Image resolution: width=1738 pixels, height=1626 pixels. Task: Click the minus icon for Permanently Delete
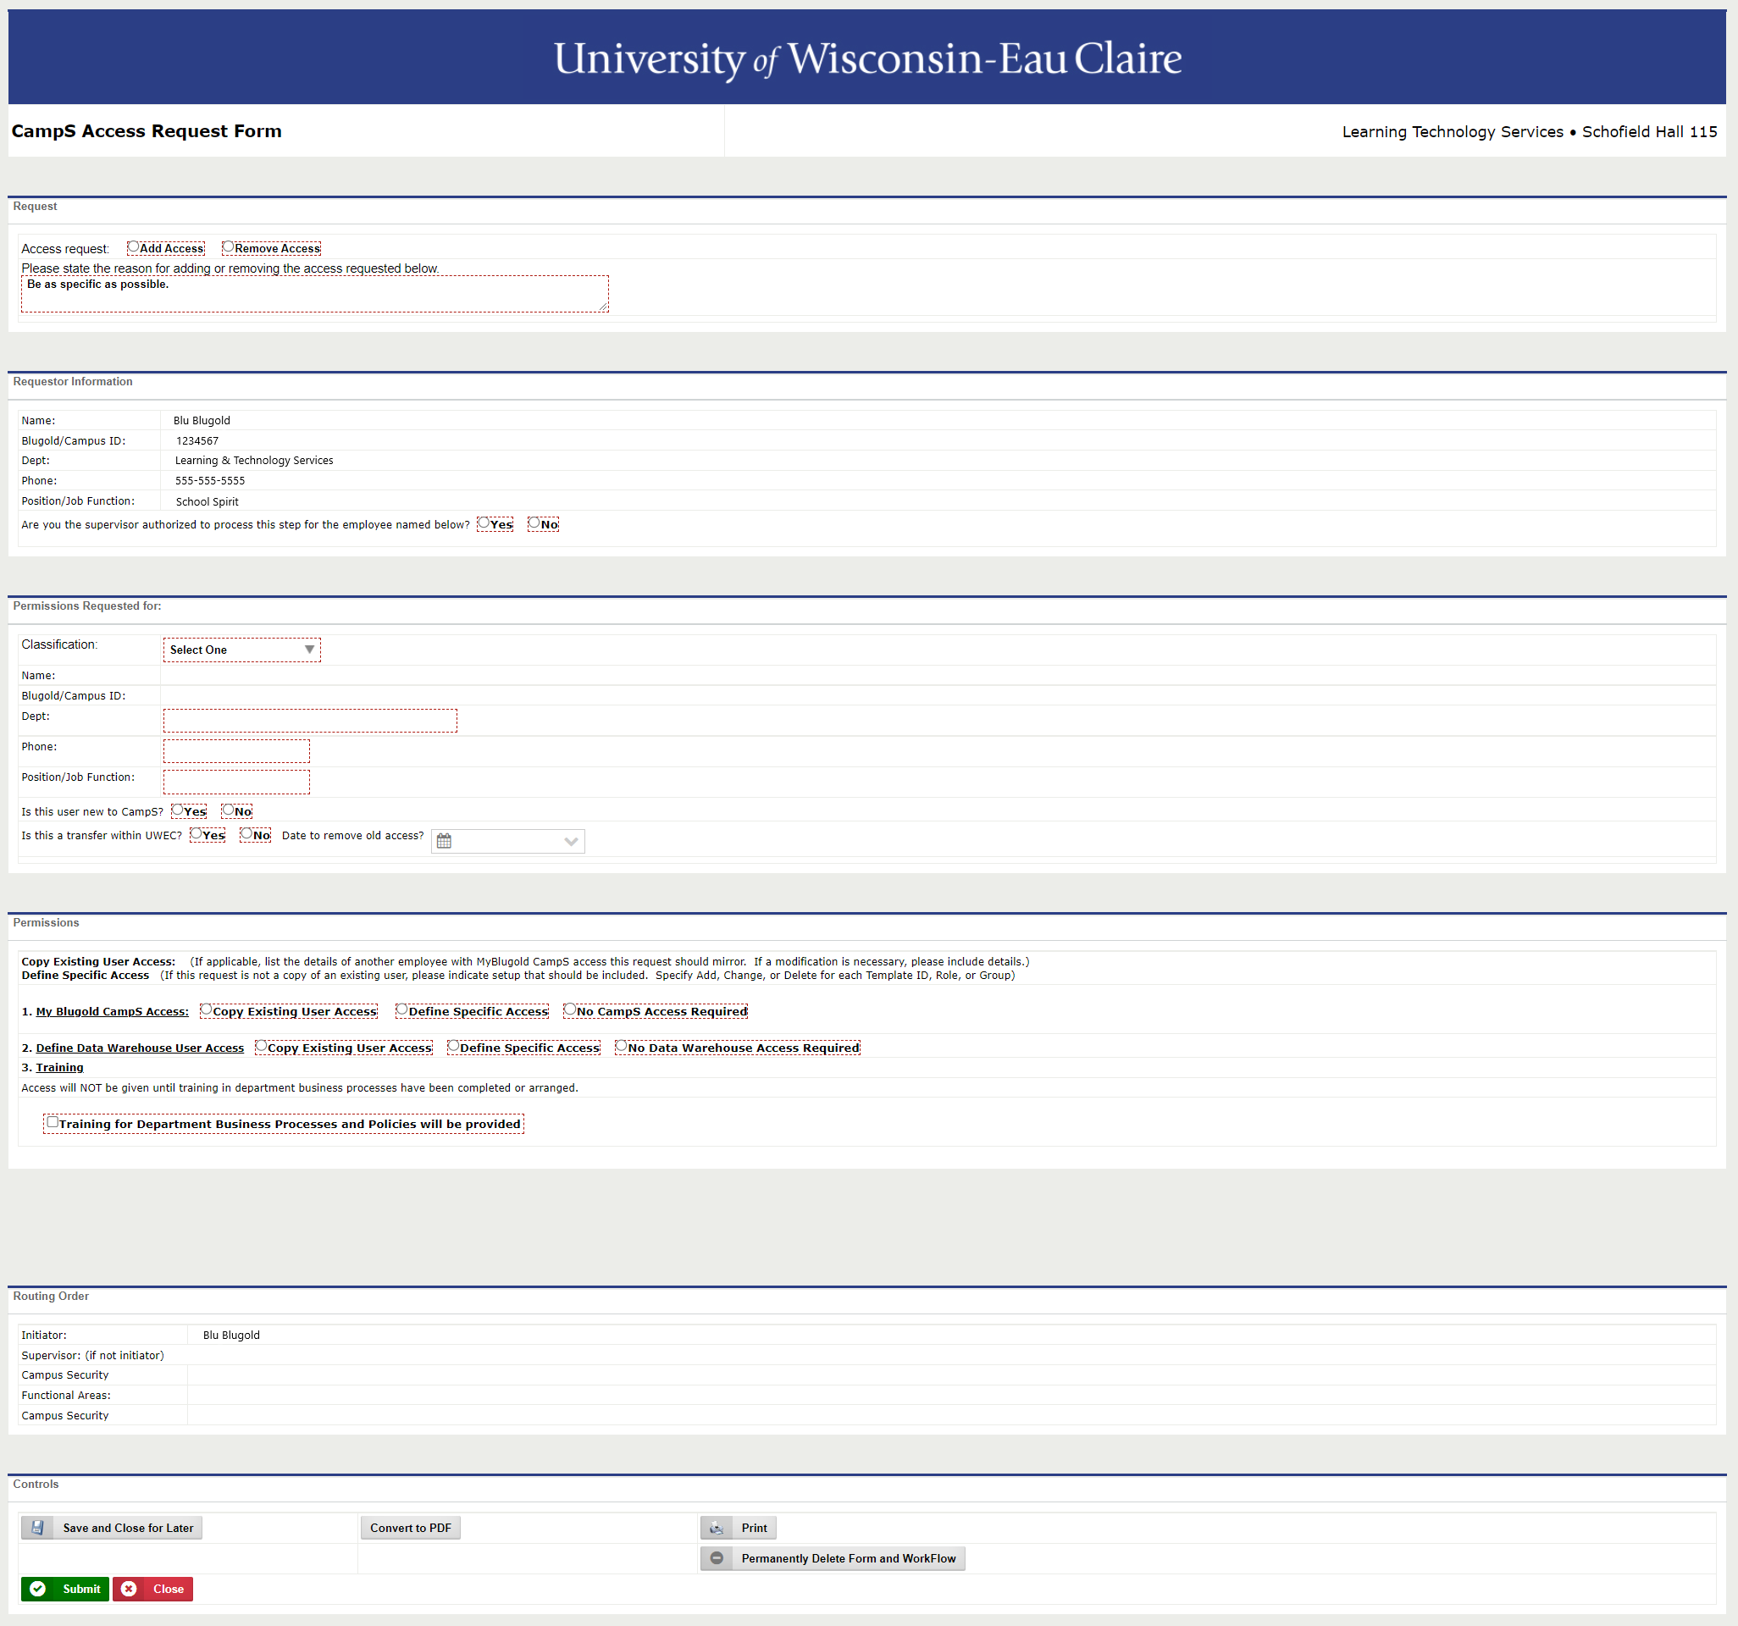pyautogui.click(x=716, y=1557)
